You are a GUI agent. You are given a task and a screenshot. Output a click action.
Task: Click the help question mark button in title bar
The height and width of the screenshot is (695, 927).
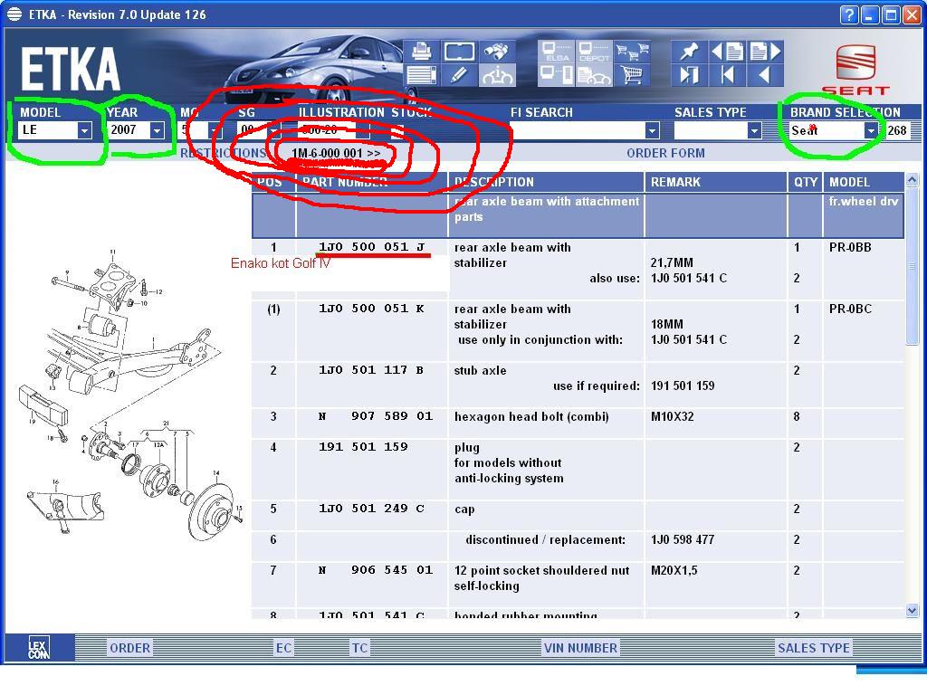848,14
